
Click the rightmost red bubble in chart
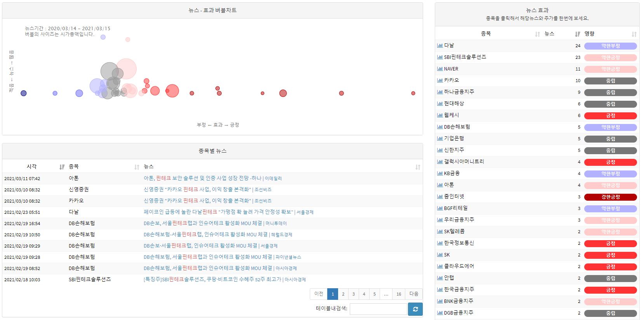[x=413, y=93]
